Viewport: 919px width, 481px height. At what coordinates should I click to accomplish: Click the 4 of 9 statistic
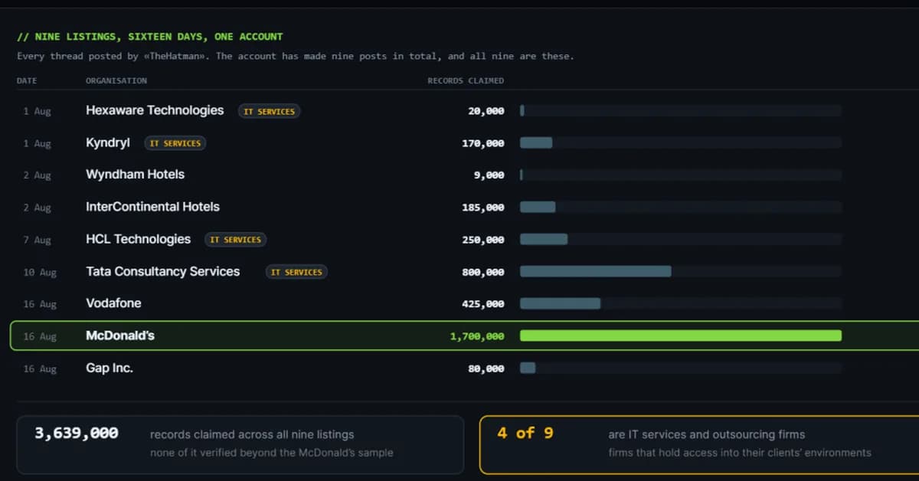point(525,433)
